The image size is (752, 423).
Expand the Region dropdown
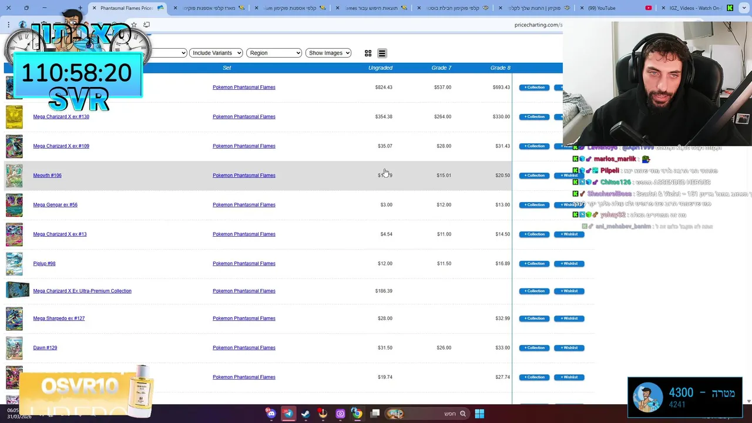(x=274, y=53)
